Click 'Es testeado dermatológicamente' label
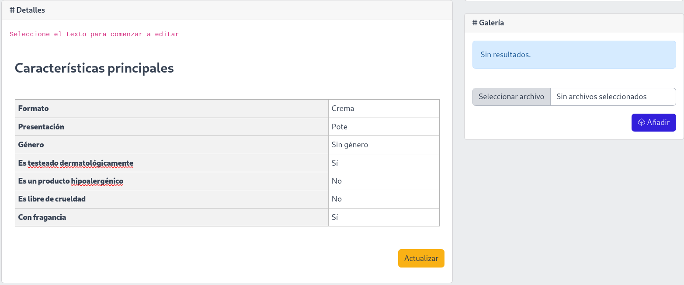The image size is (684, 285). [76, 163]
